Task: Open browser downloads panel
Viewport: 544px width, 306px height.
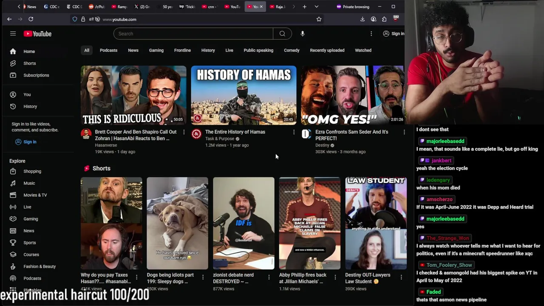Action: (x=362, y=19)
